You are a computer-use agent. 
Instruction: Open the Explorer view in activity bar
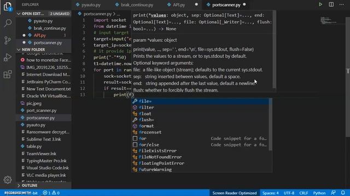[x=8, y=6]
